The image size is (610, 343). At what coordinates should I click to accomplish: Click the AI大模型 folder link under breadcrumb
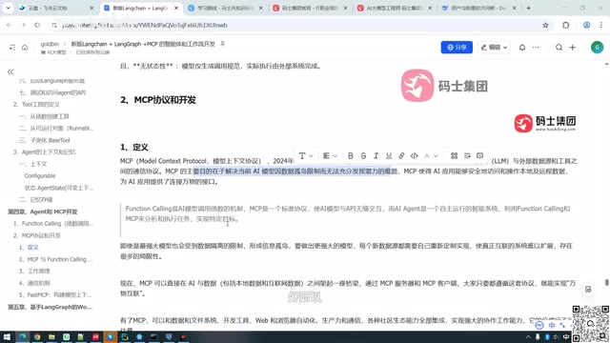53,52
